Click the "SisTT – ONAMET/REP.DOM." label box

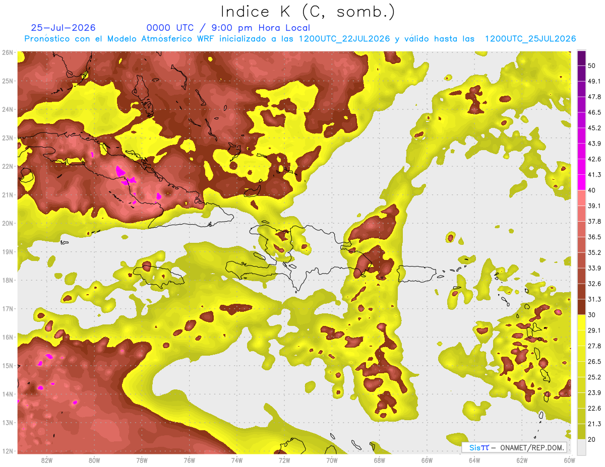tap(515, 447)
